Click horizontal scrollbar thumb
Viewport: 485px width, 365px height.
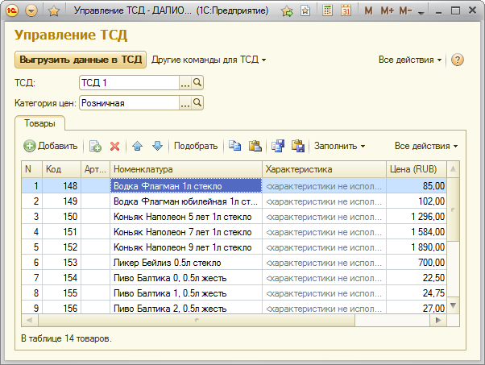click(197, 320)
